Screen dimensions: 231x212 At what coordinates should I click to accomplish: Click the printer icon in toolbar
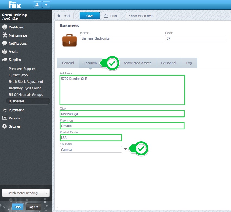click(x=106, y=16)
